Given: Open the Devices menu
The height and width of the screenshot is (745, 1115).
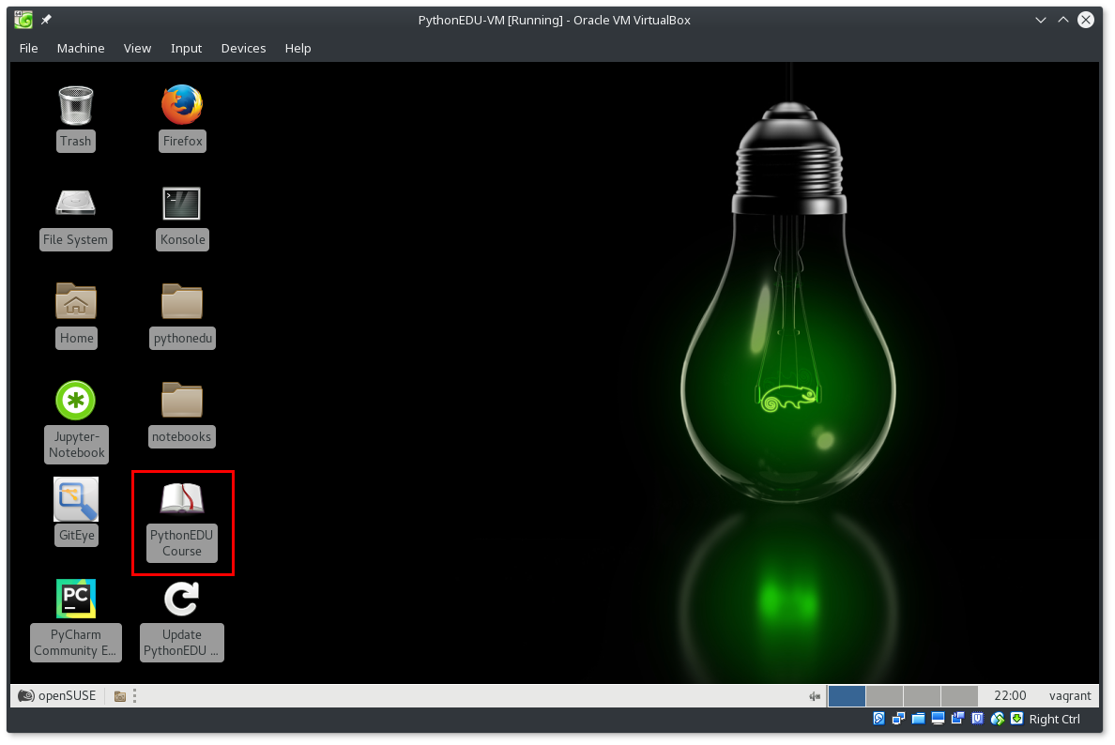Looking at the screenshot, I should click(243, 48).
